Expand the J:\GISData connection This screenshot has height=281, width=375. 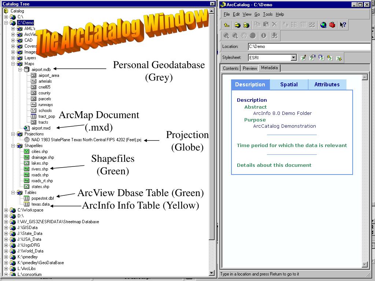6,228
